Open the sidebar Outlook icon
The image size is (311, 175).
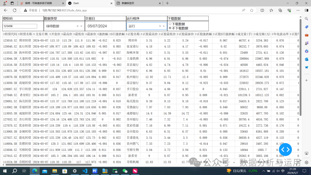point(306,59)
